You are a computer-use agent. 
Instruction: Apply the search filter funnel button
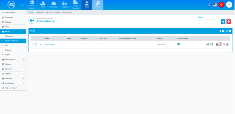223,22
